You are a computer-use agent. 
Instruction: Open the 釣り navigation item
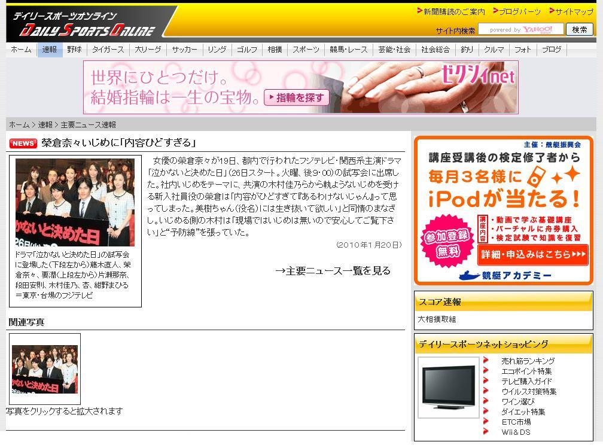point(467,50)
